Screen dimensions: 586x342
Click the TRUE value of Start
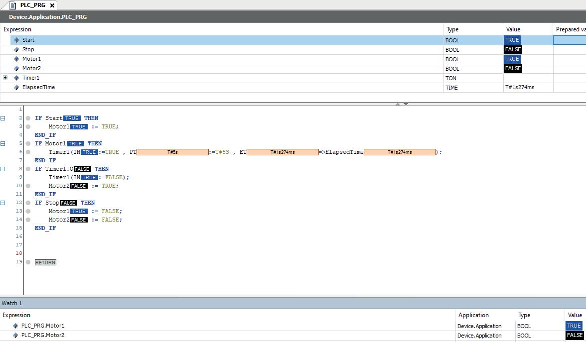(x=512, y=40)
